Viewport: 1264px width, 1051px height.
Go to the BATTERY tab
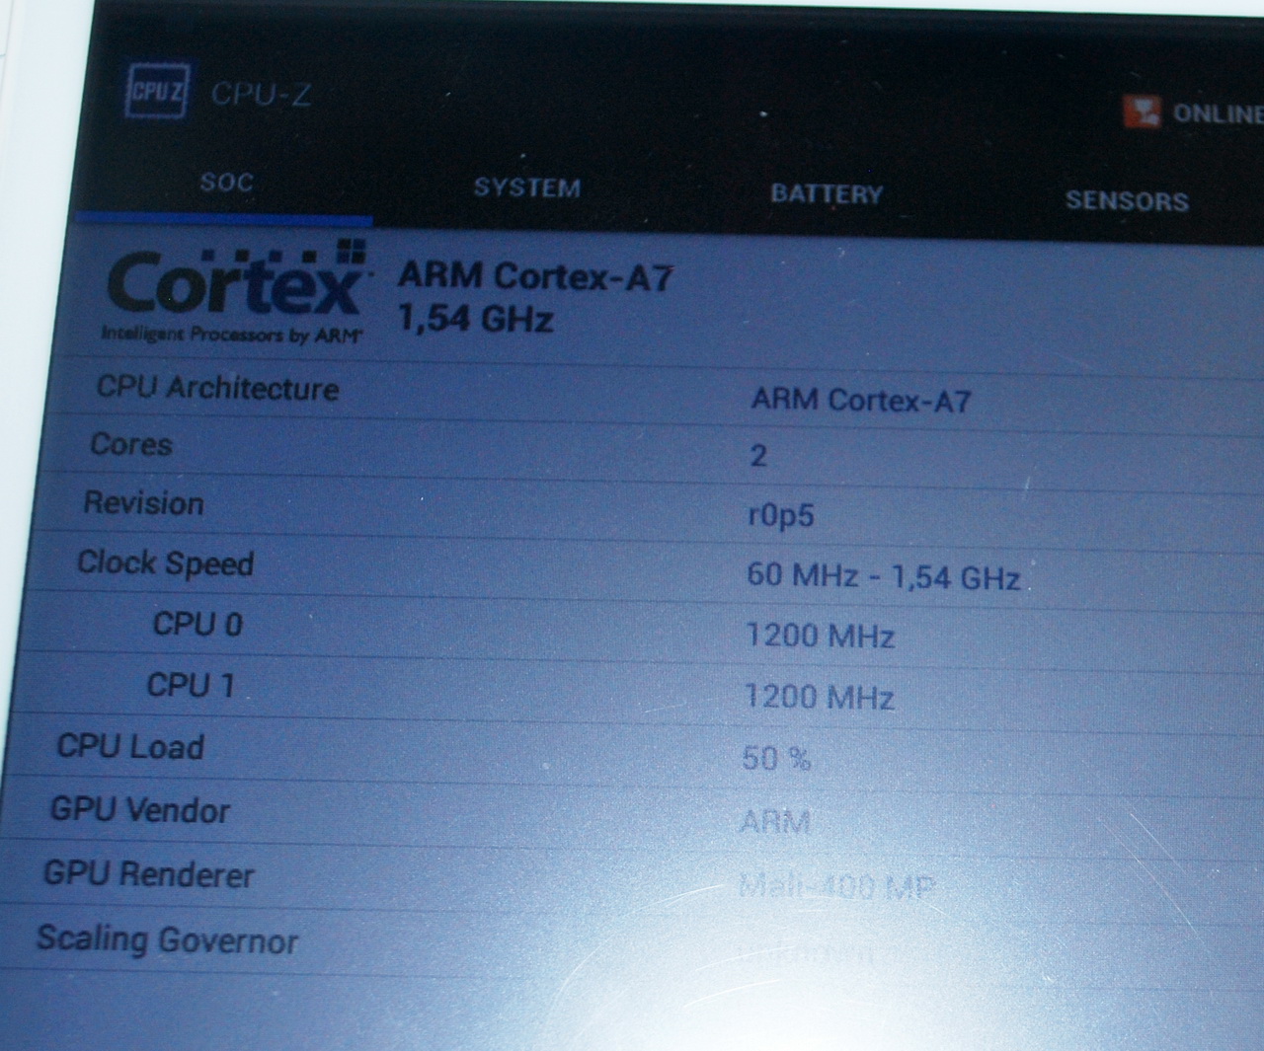pos(826,194)
